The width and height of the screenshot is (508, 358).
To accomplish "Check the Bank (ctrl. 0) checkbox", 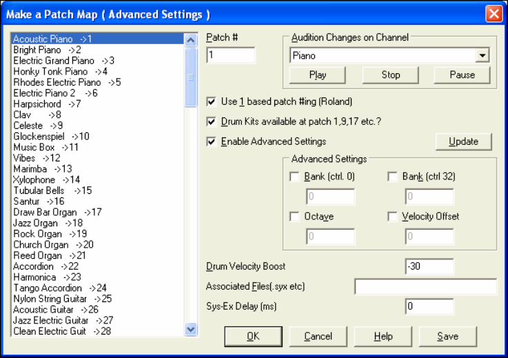I will pos(294,177).
